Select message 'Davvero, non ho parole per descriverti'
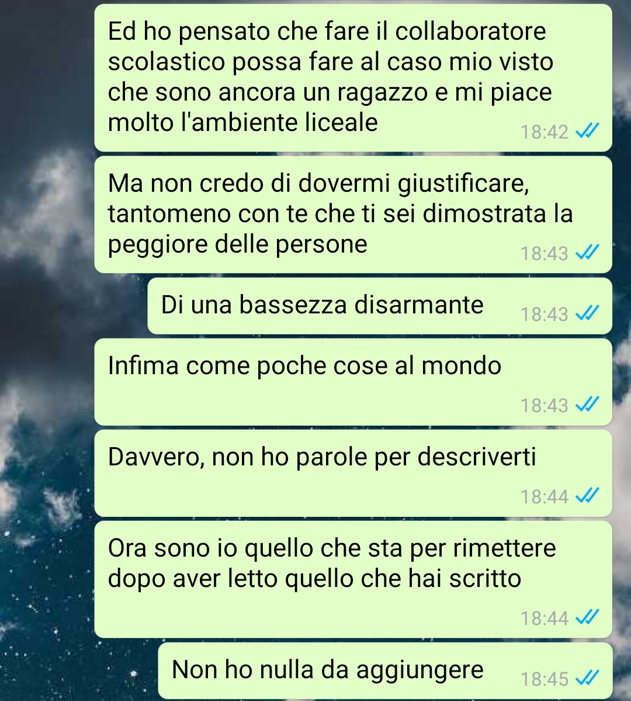This screenshot has width=631, height=701. (x=353, y=473)
